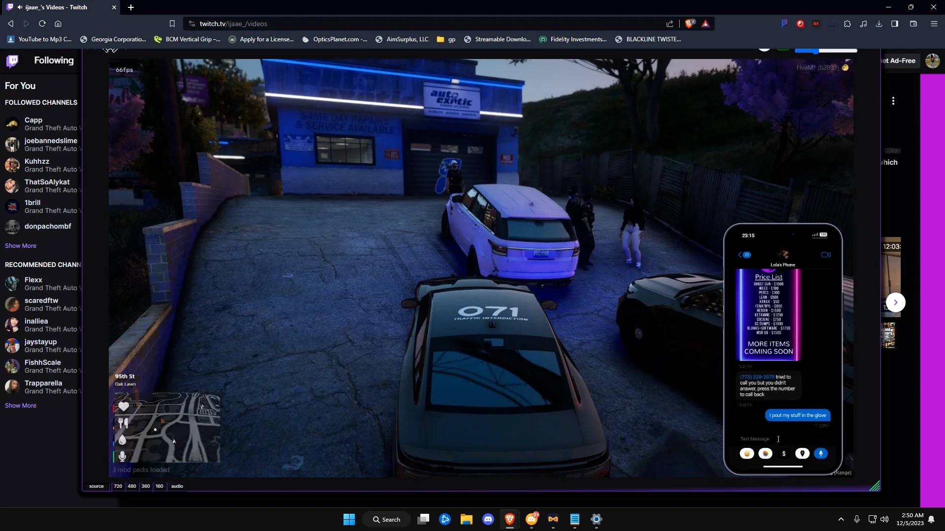
Task: Click the Get Ad-Free button
Action: (900, 60)
